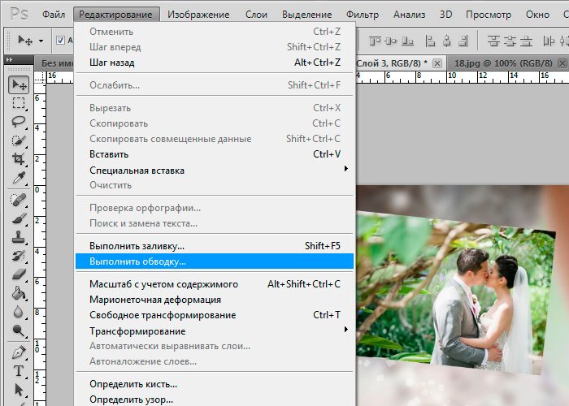Click Свободное трансформирование menu entry
The height and width of the screenshot is (406, 569).
pyautogui.click(x=163, y=315)
